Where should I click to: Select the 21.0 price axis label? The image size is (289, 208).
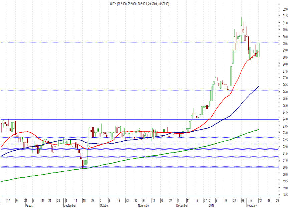pyautogui.click(x=285, y=161)
